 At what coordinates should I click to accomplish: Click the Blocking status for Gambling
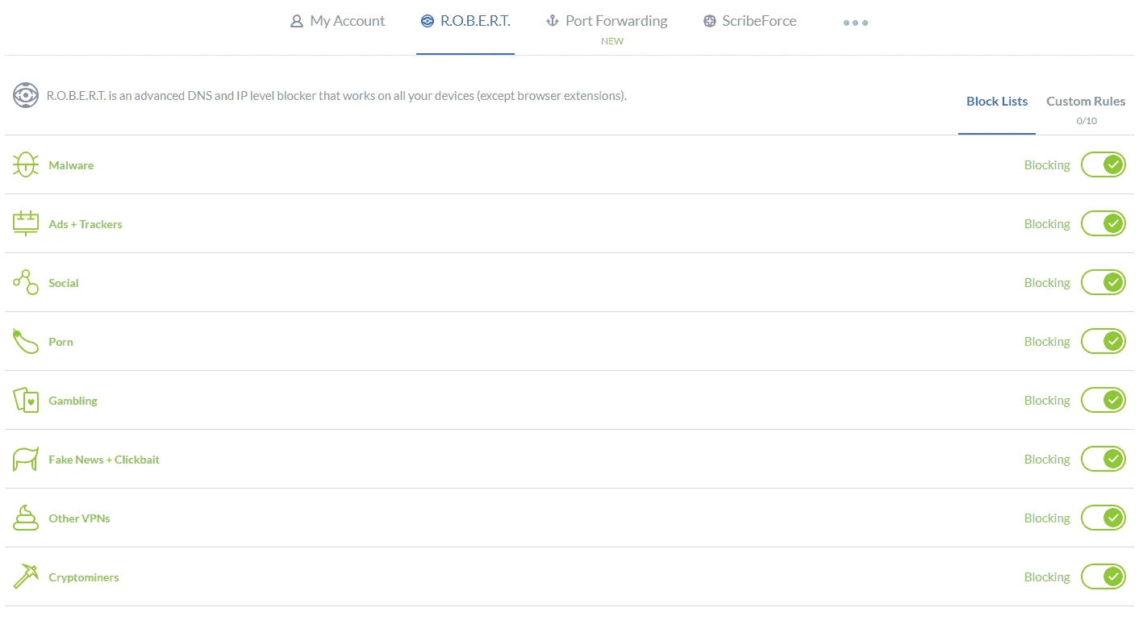tap(1047, 400)
